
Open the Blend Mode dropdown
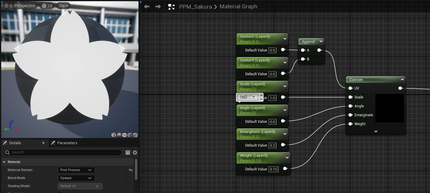click(x=76, y=178)
